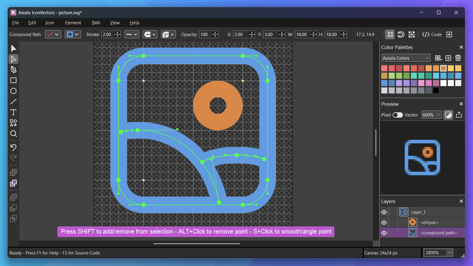Click the pixel grid snapping icon
The width and height of the screenshot is (473, 266).
[x=412, y=34]
